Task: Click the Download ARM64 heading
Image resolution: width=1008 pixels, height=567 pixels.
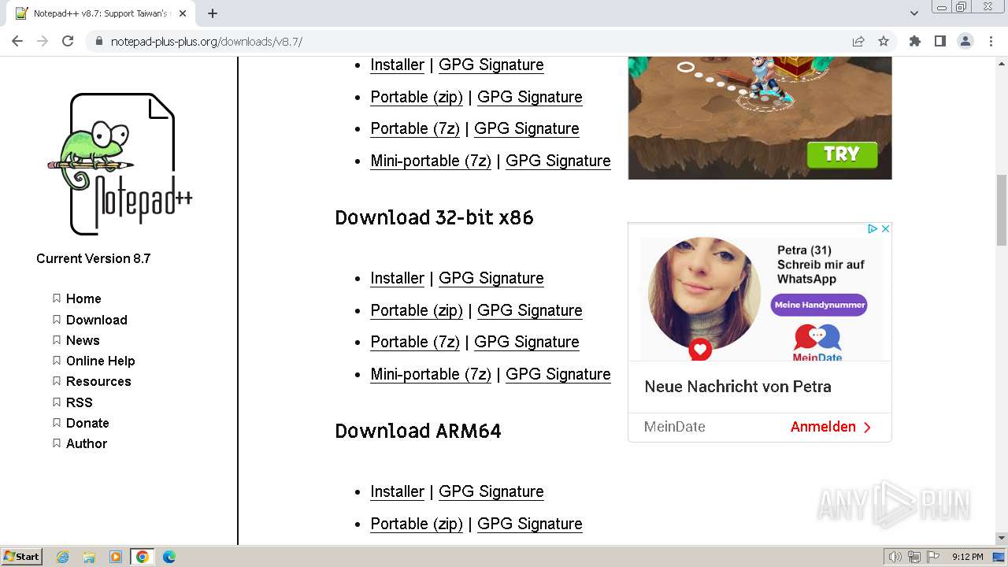Action: click(x=418, y=431)
